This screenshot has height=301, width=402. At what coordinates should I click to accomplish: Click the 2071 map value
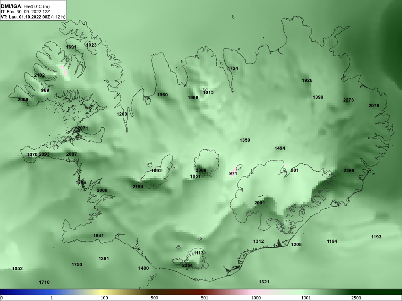pos(82,128)
